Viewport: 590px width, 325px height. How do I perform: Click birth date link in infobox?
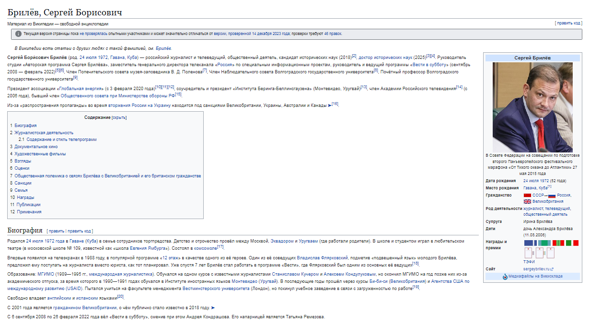click(x=536, y=181)
